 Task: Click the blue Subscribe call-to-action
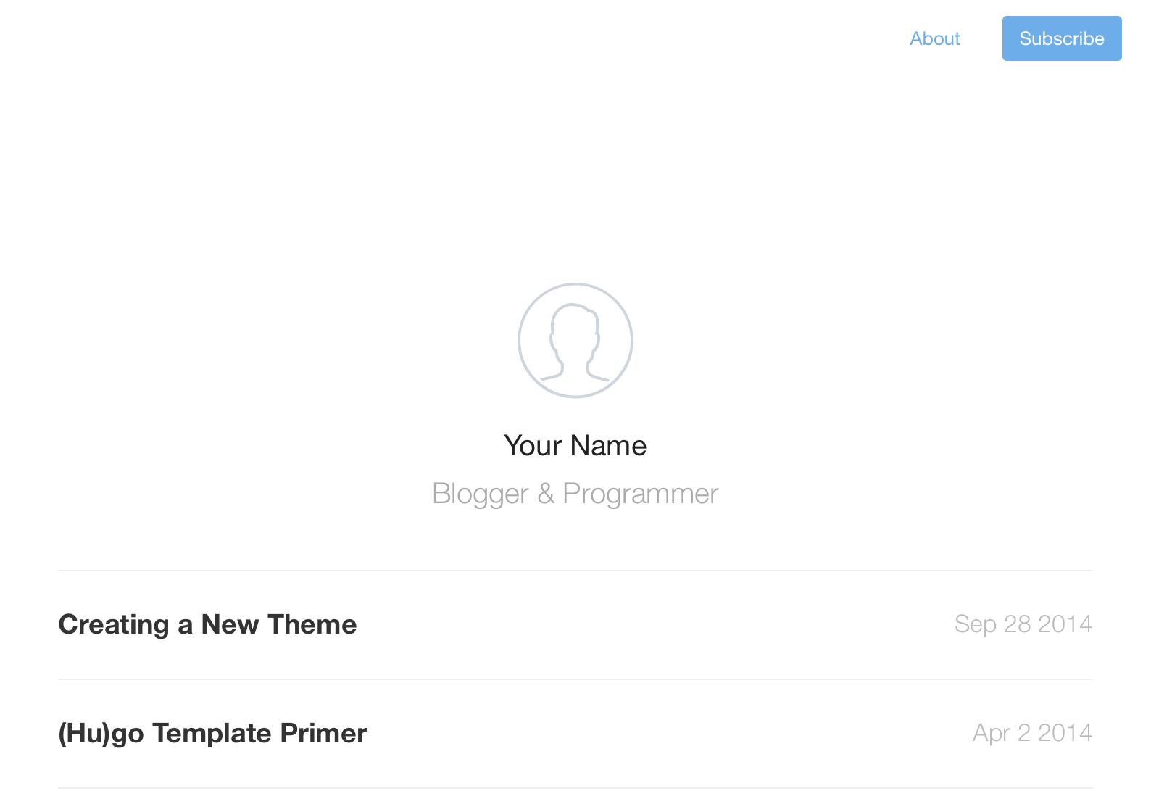click(x=1061, y=38)
